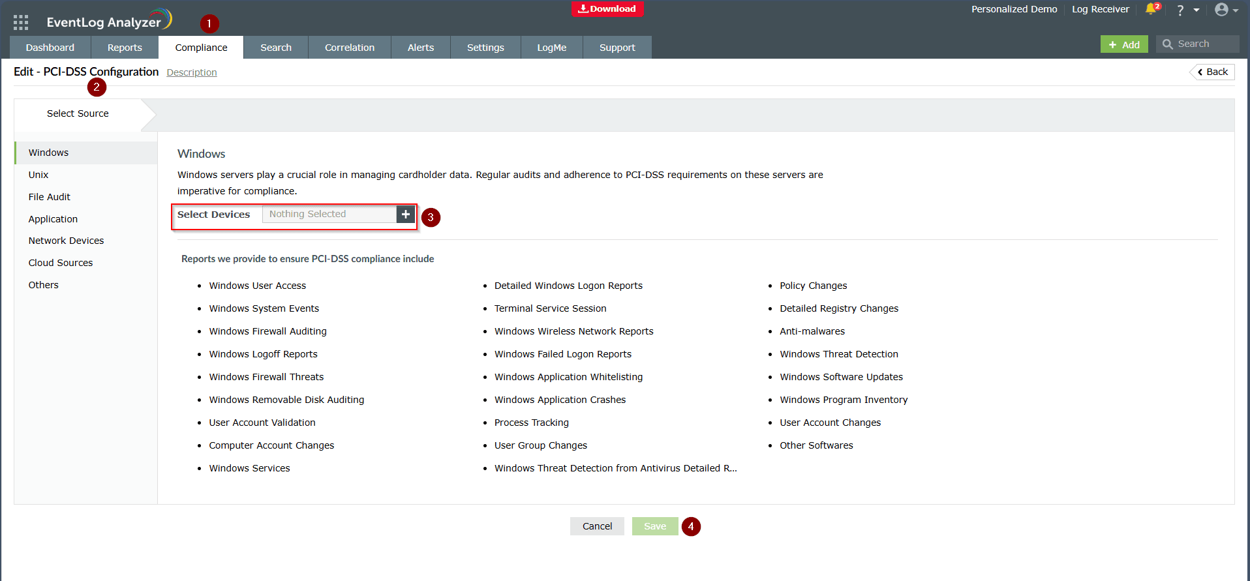Open the Nothing Selected devices dropdown

(x=329, y=215)
